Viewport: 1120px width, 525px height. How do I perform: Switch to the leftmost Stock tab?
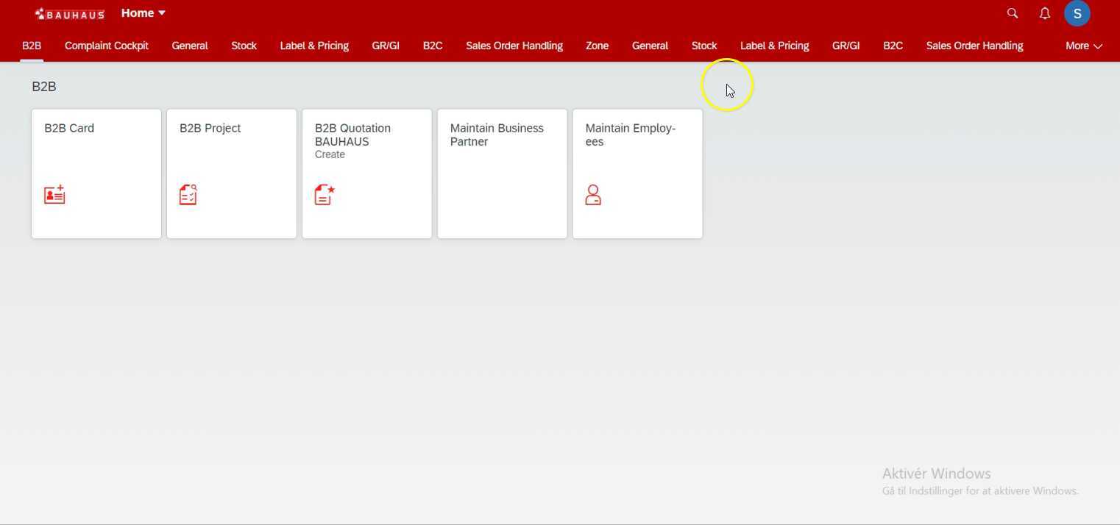[244, 46]
